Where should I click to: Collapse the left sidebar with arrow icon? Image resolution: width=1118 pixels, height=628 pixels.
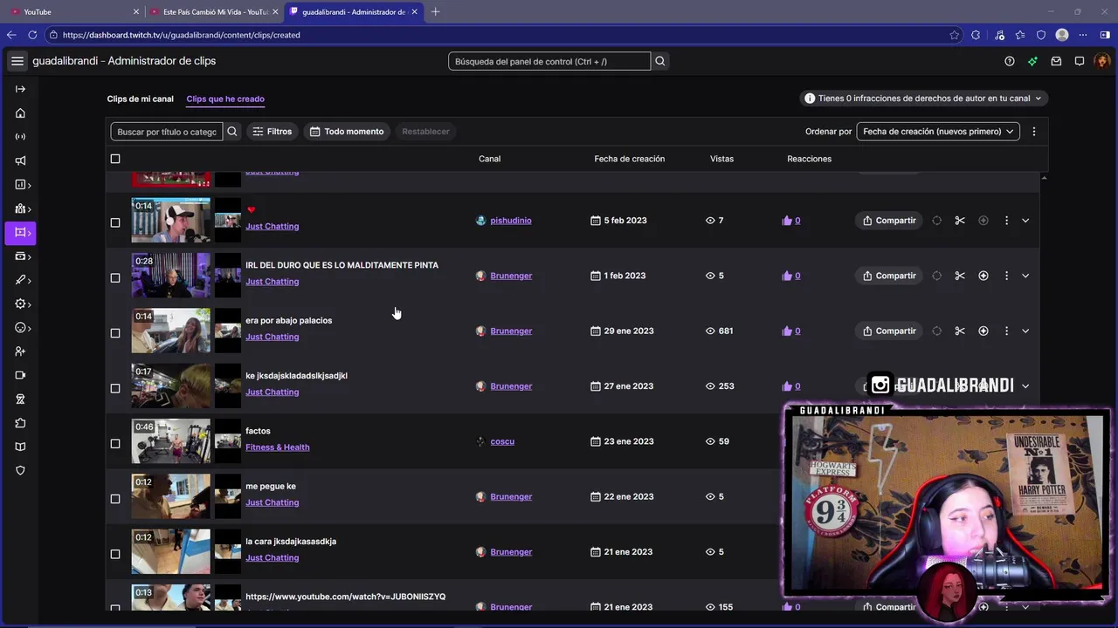click(x=20, y=89)
